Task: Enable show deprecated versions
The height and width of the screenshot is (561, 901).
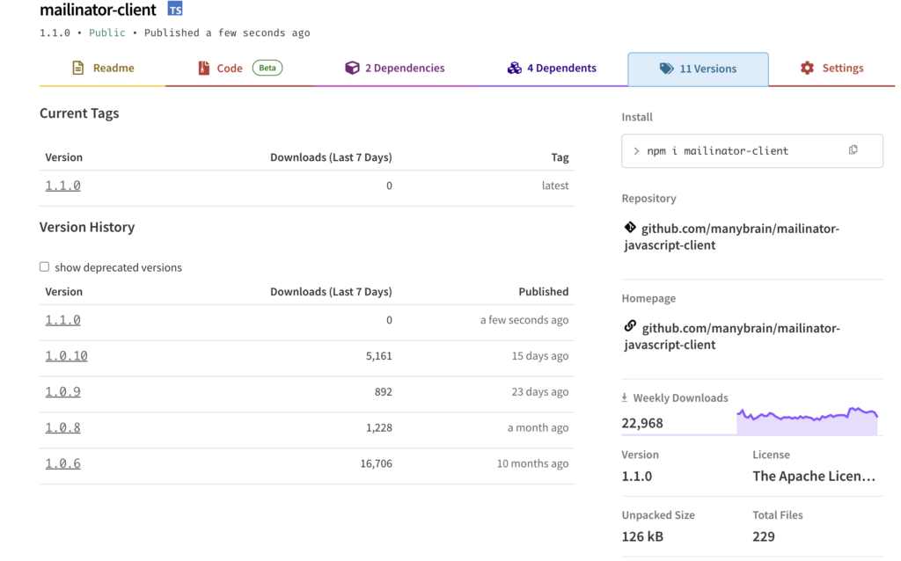Action: click(x=44, y=266)
